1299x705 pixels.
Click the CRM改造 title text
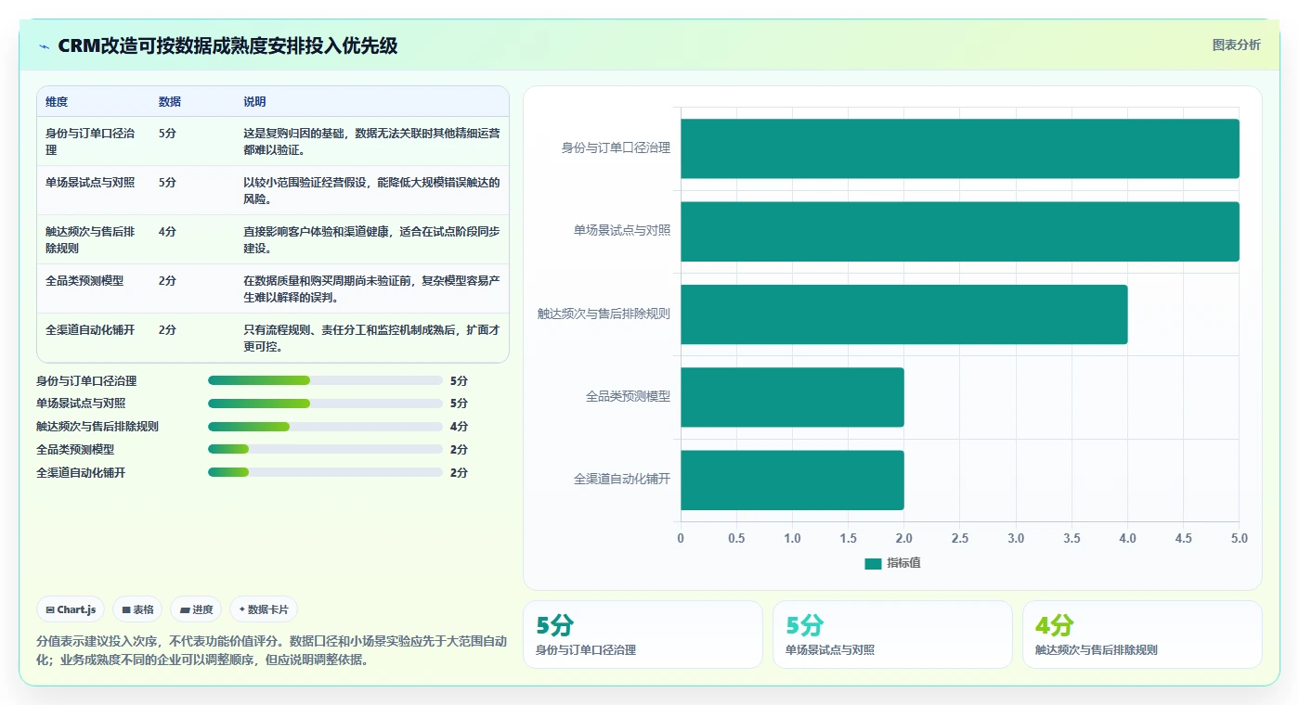tap(227, 45)
